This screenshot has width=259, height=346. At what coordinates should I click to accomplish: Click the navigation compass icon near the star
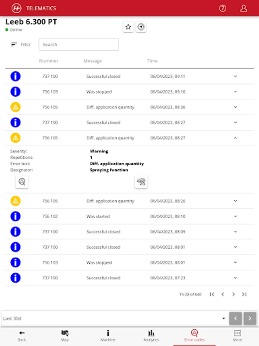pyautogui.click(x=141, y=27)
